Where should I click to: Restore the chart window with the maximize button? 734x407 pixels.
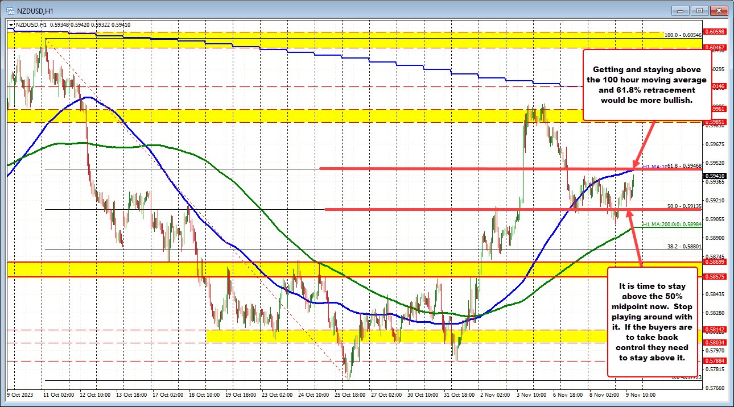pos(699,10)
